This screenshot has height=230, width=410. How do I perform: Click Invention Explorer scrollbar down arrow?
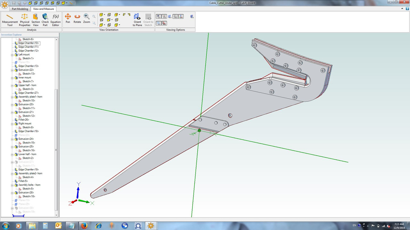56,216
